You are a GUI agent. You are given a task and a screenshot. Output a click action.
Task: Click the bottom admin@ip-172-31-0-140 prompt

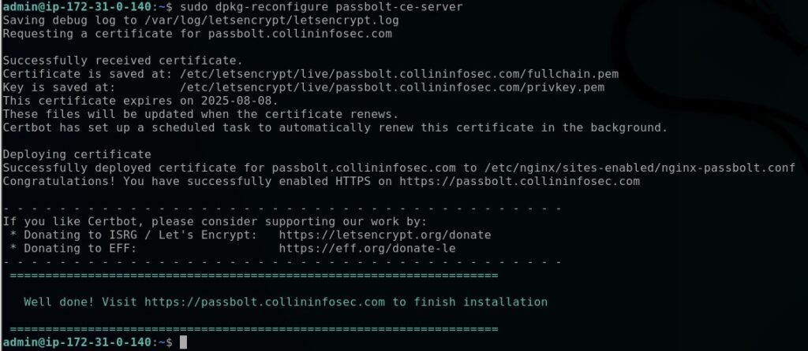coord(76,342)
